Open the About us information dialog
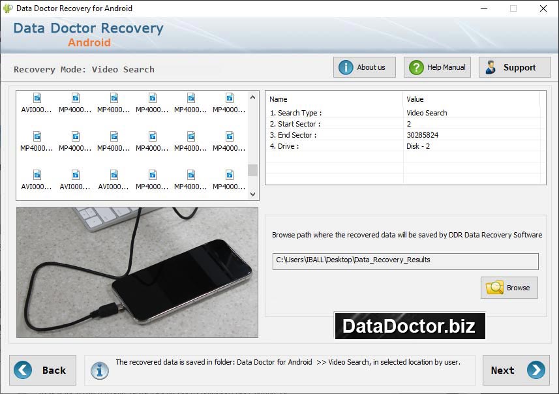Screen dimensions: 559x394 point(363,67)
